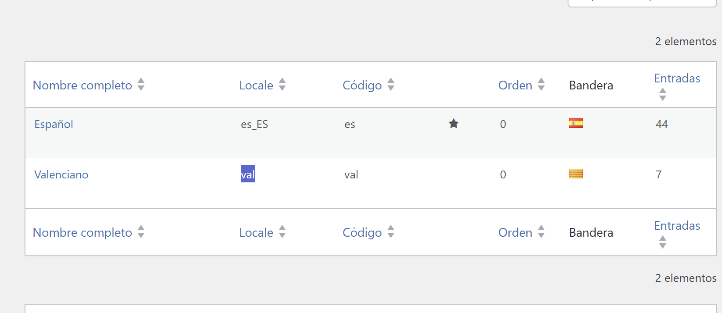Click the header Código column link
Image resolution: width=722 pixels, height=313 pixels.
[x=362, y=85]
